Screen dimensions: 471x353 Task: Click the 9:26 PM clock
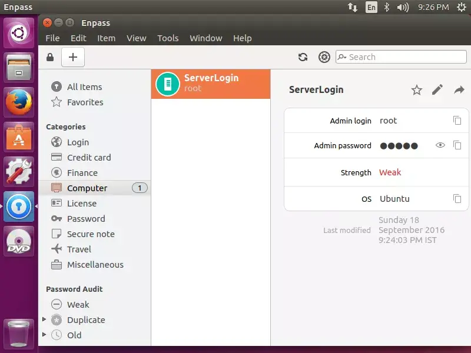click(433, 7)
